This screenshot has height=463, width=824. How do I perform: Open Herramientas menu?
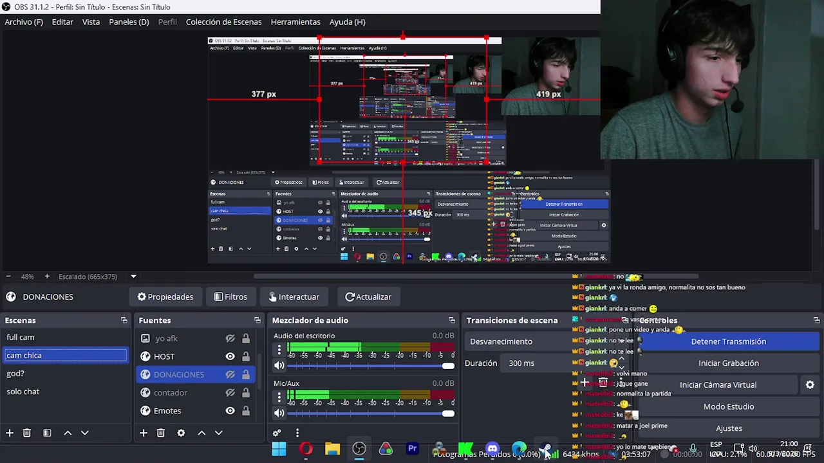tap(295, 22)
